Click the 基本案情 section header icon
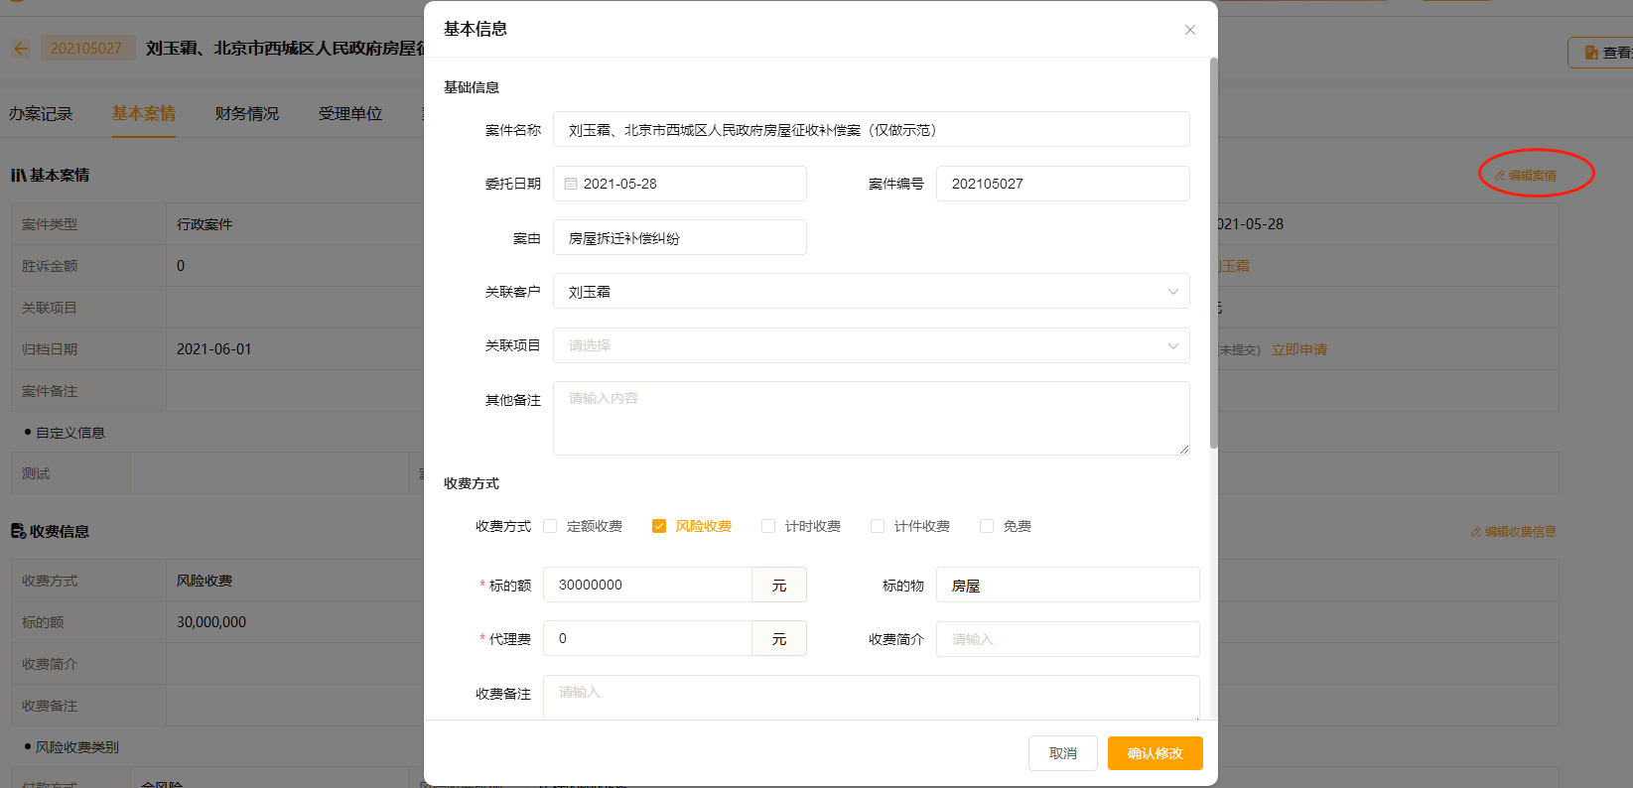Image resolution: width=1633 pixels, height=788 pixels. (x=18, y=176)
